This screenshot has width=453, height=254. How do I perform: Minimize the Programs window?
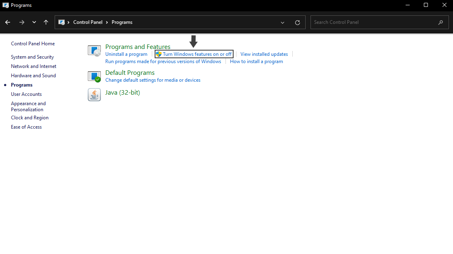click(408, 5)
